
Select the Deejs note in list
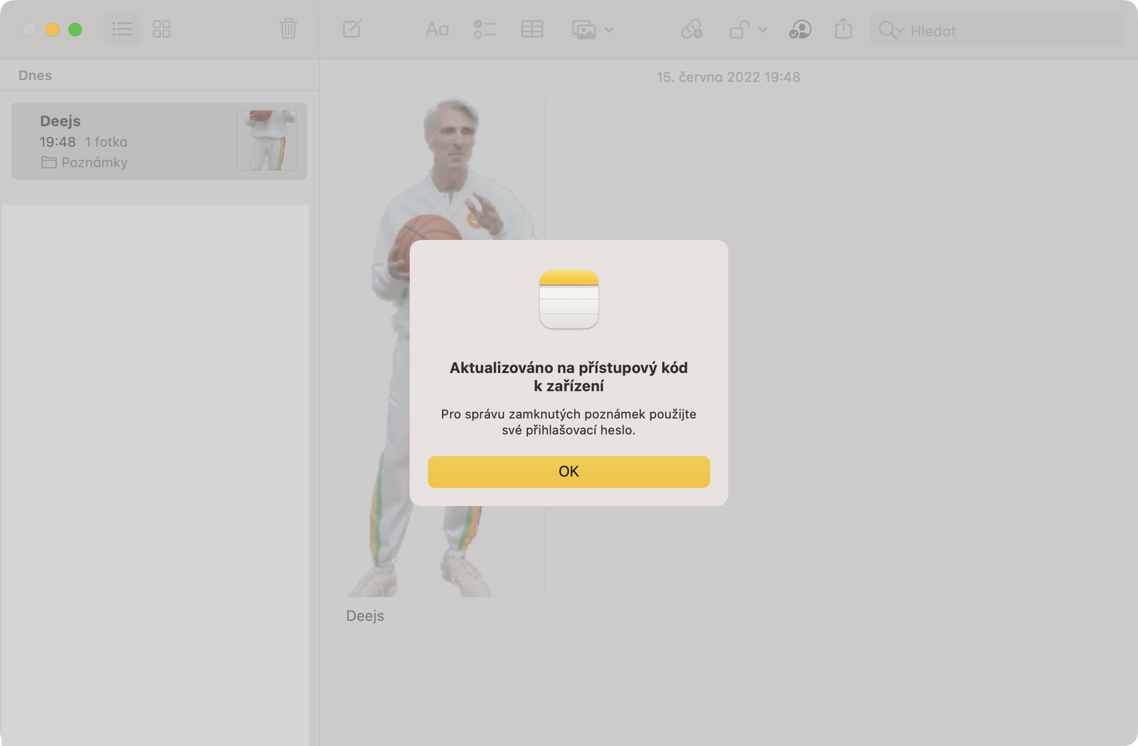pos(159,141)
